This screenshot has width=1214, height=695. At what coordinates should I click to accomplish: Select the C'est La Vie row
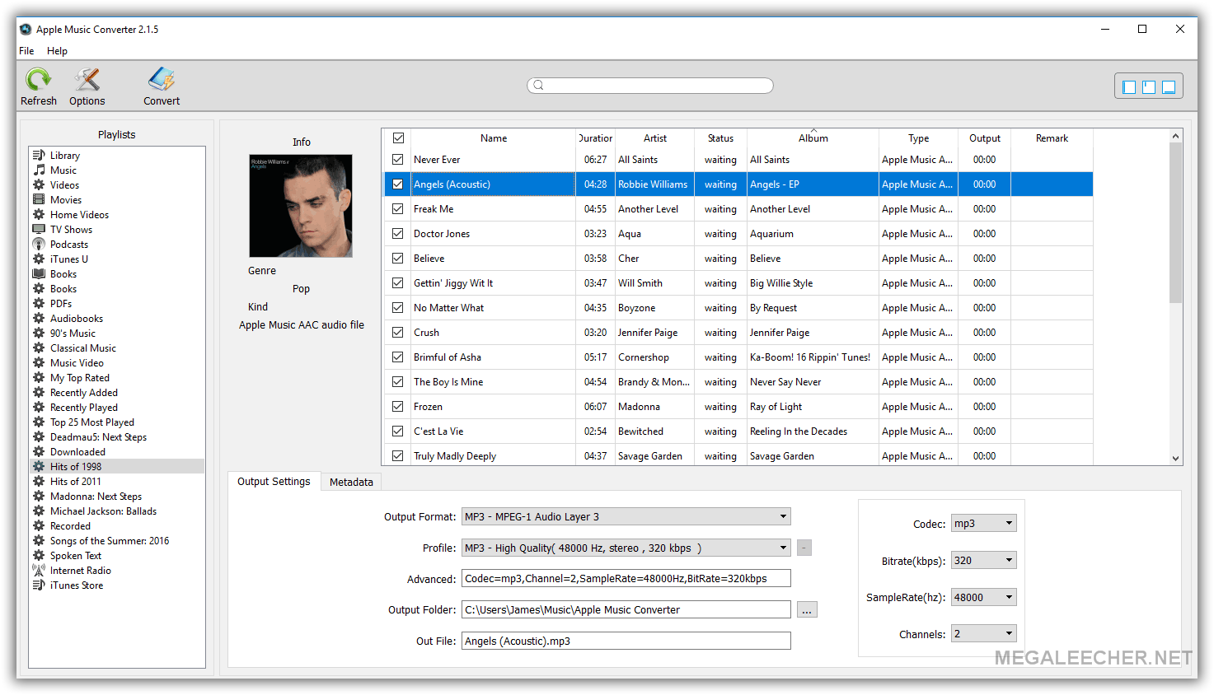[738, 431]
